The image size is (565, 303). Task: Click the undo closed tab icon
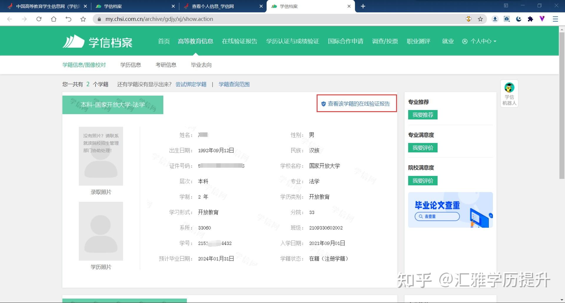68,19
